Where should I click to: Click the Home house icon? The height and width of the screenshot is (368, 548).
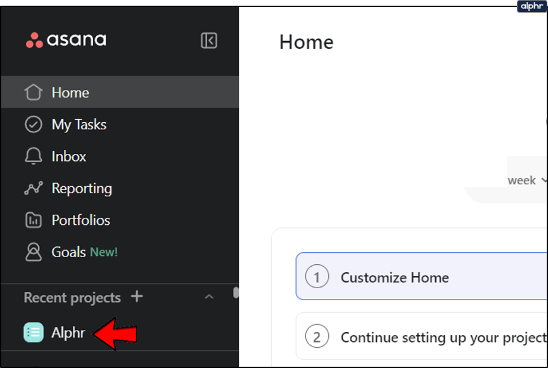[x=33, y=92]
